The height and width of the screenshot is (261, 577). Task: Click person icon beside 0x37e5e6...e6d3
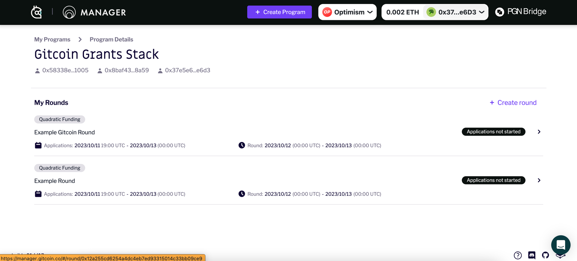pos(160,71)
